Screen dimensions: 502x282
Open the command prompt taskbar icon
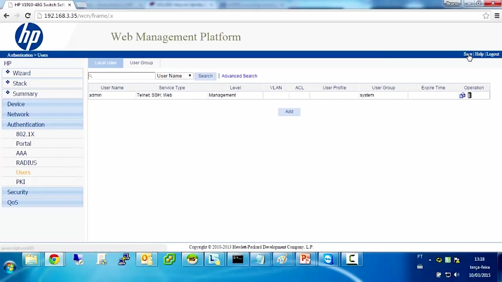click(238, 259)
